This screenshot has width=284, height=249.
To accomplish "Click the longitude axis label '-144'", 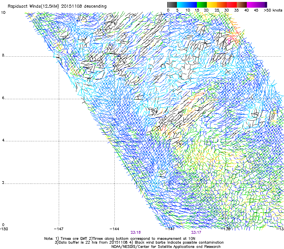I will tap(114, 229).
